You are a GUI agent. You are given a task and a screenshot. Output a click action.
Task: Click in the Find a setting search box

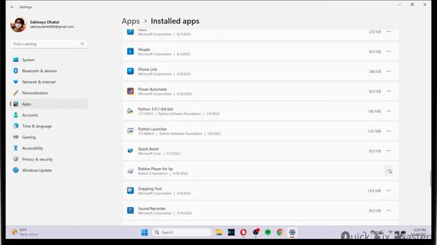[x=48, y=44]
